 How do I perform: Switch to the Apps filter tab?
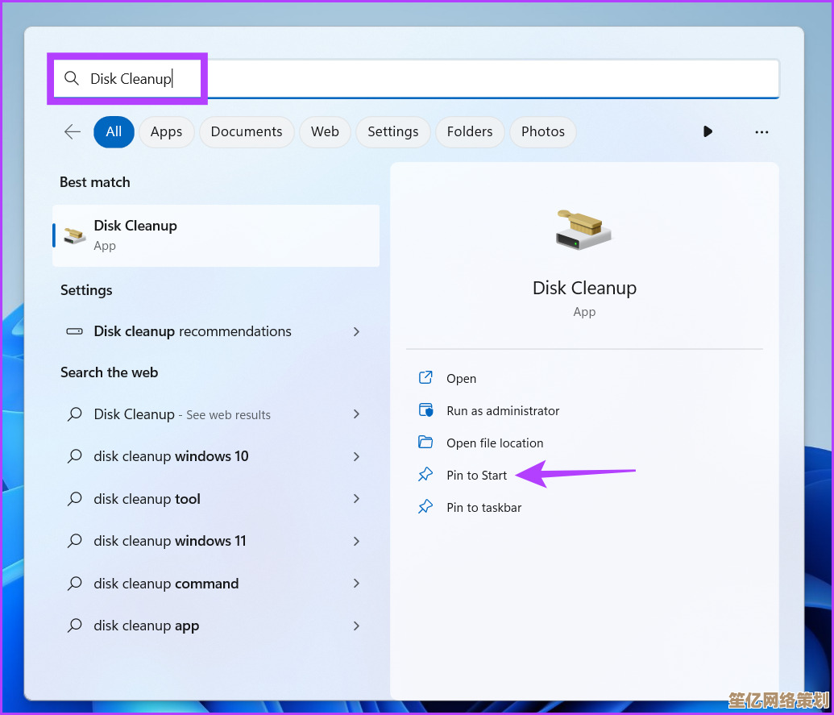[166, 131]
